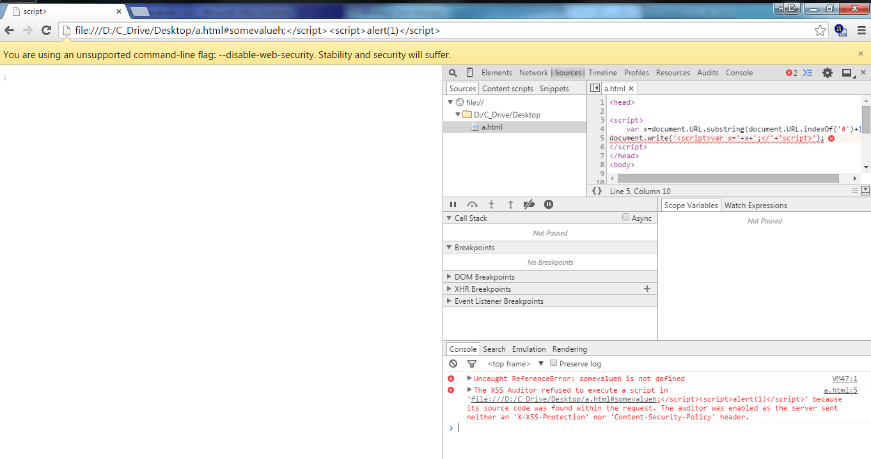Collapse the file:// tree node

(x=450, y=103)
